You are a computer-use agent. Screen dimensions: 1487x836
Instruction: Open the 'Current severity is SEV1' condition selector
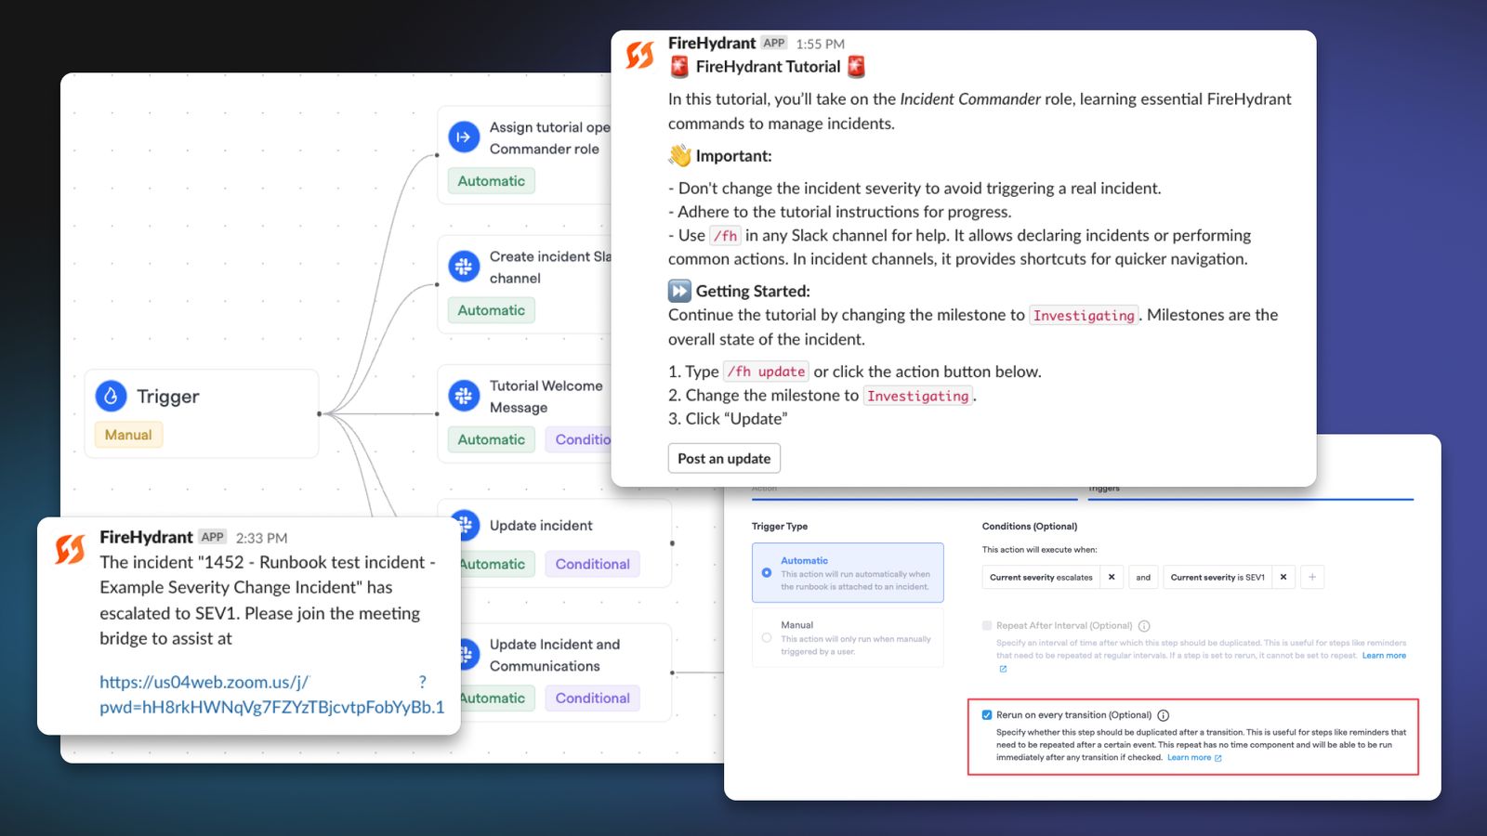coord(1217,577)
